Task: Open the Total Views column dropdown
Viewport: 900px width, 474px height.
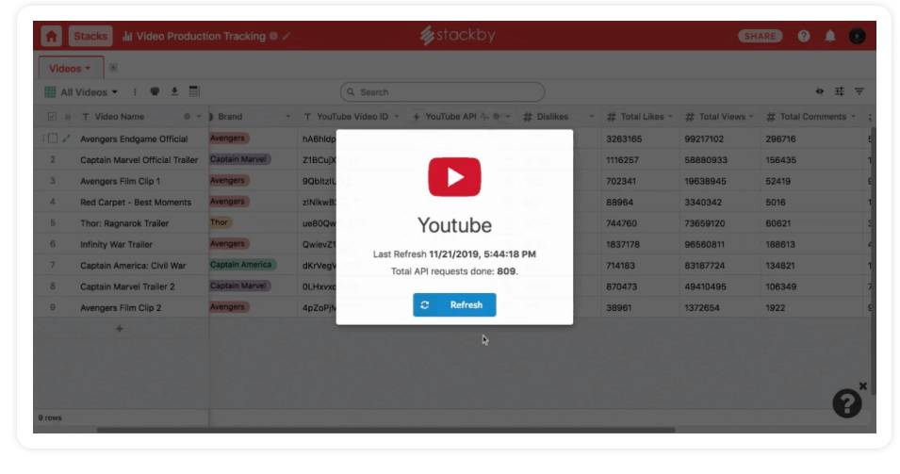Action: [x=751, y=117]
